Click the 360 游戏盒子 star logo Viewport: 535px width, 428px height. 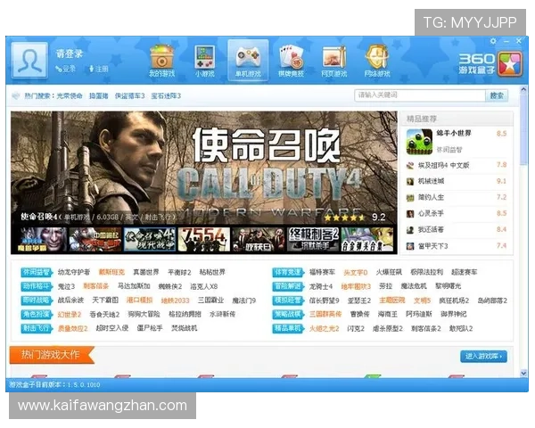(x=509, y=63)
